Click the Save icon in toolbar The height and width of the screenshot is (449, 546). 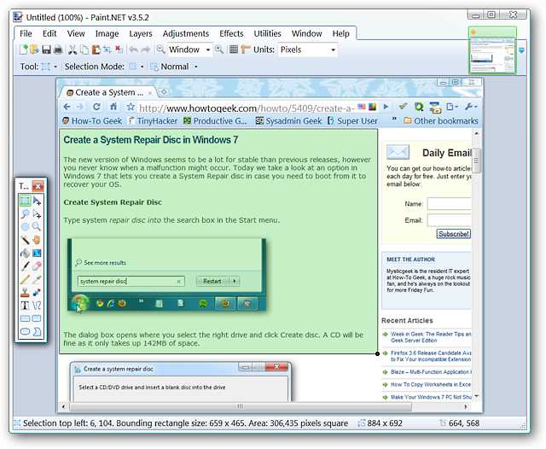point(47,50)
